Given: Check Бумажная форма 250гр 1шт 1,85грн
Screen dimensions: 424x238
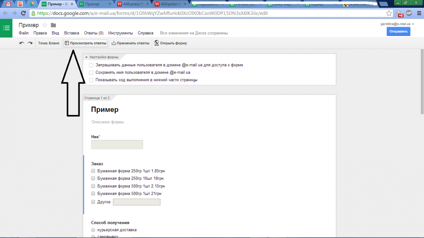Looking at the screenshot, I should [x=93, y=171].
